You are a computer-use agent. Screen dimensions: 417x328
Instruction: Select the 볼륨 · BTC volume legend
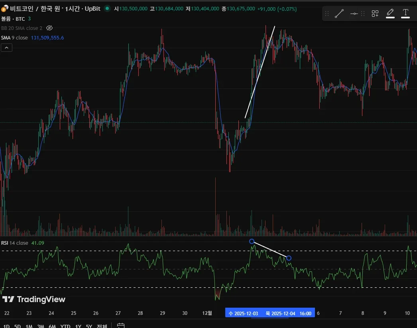coord(13,19)
